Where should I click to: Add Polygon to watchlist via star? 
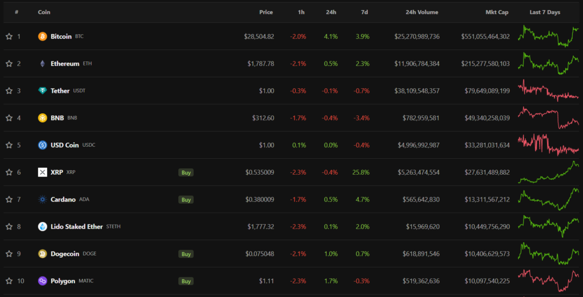point(9,281)
